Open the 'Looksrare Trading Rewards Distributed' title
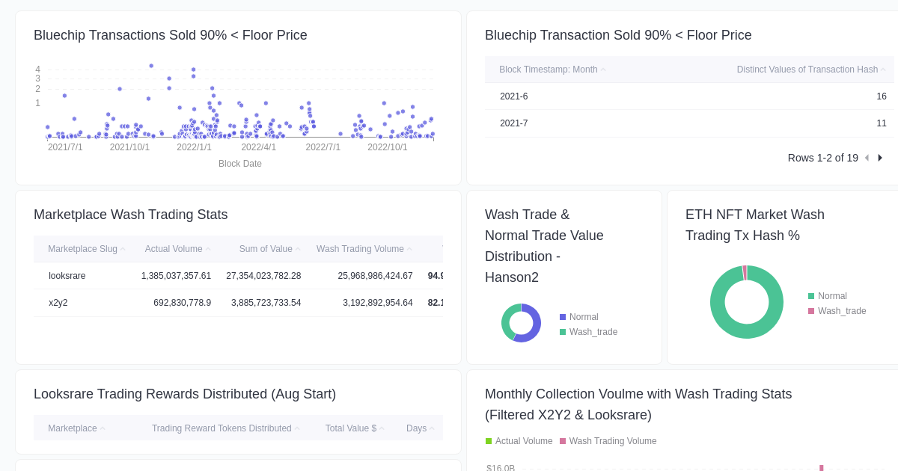898x471 pixels. (185, 394)
